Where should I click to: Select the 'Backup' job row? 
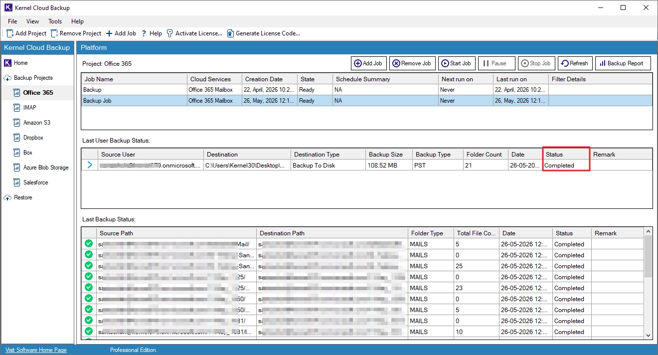(x=366, y=90)
